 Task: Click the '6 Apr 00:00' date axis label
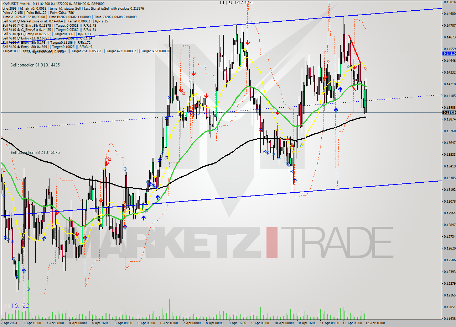point(146,323)
